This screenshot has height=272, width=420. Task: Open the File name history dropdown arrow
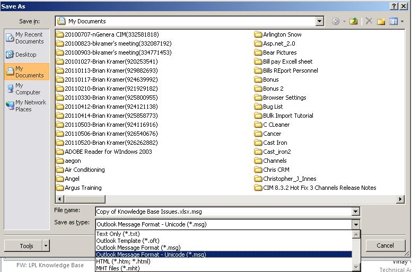tap(355, 212)
